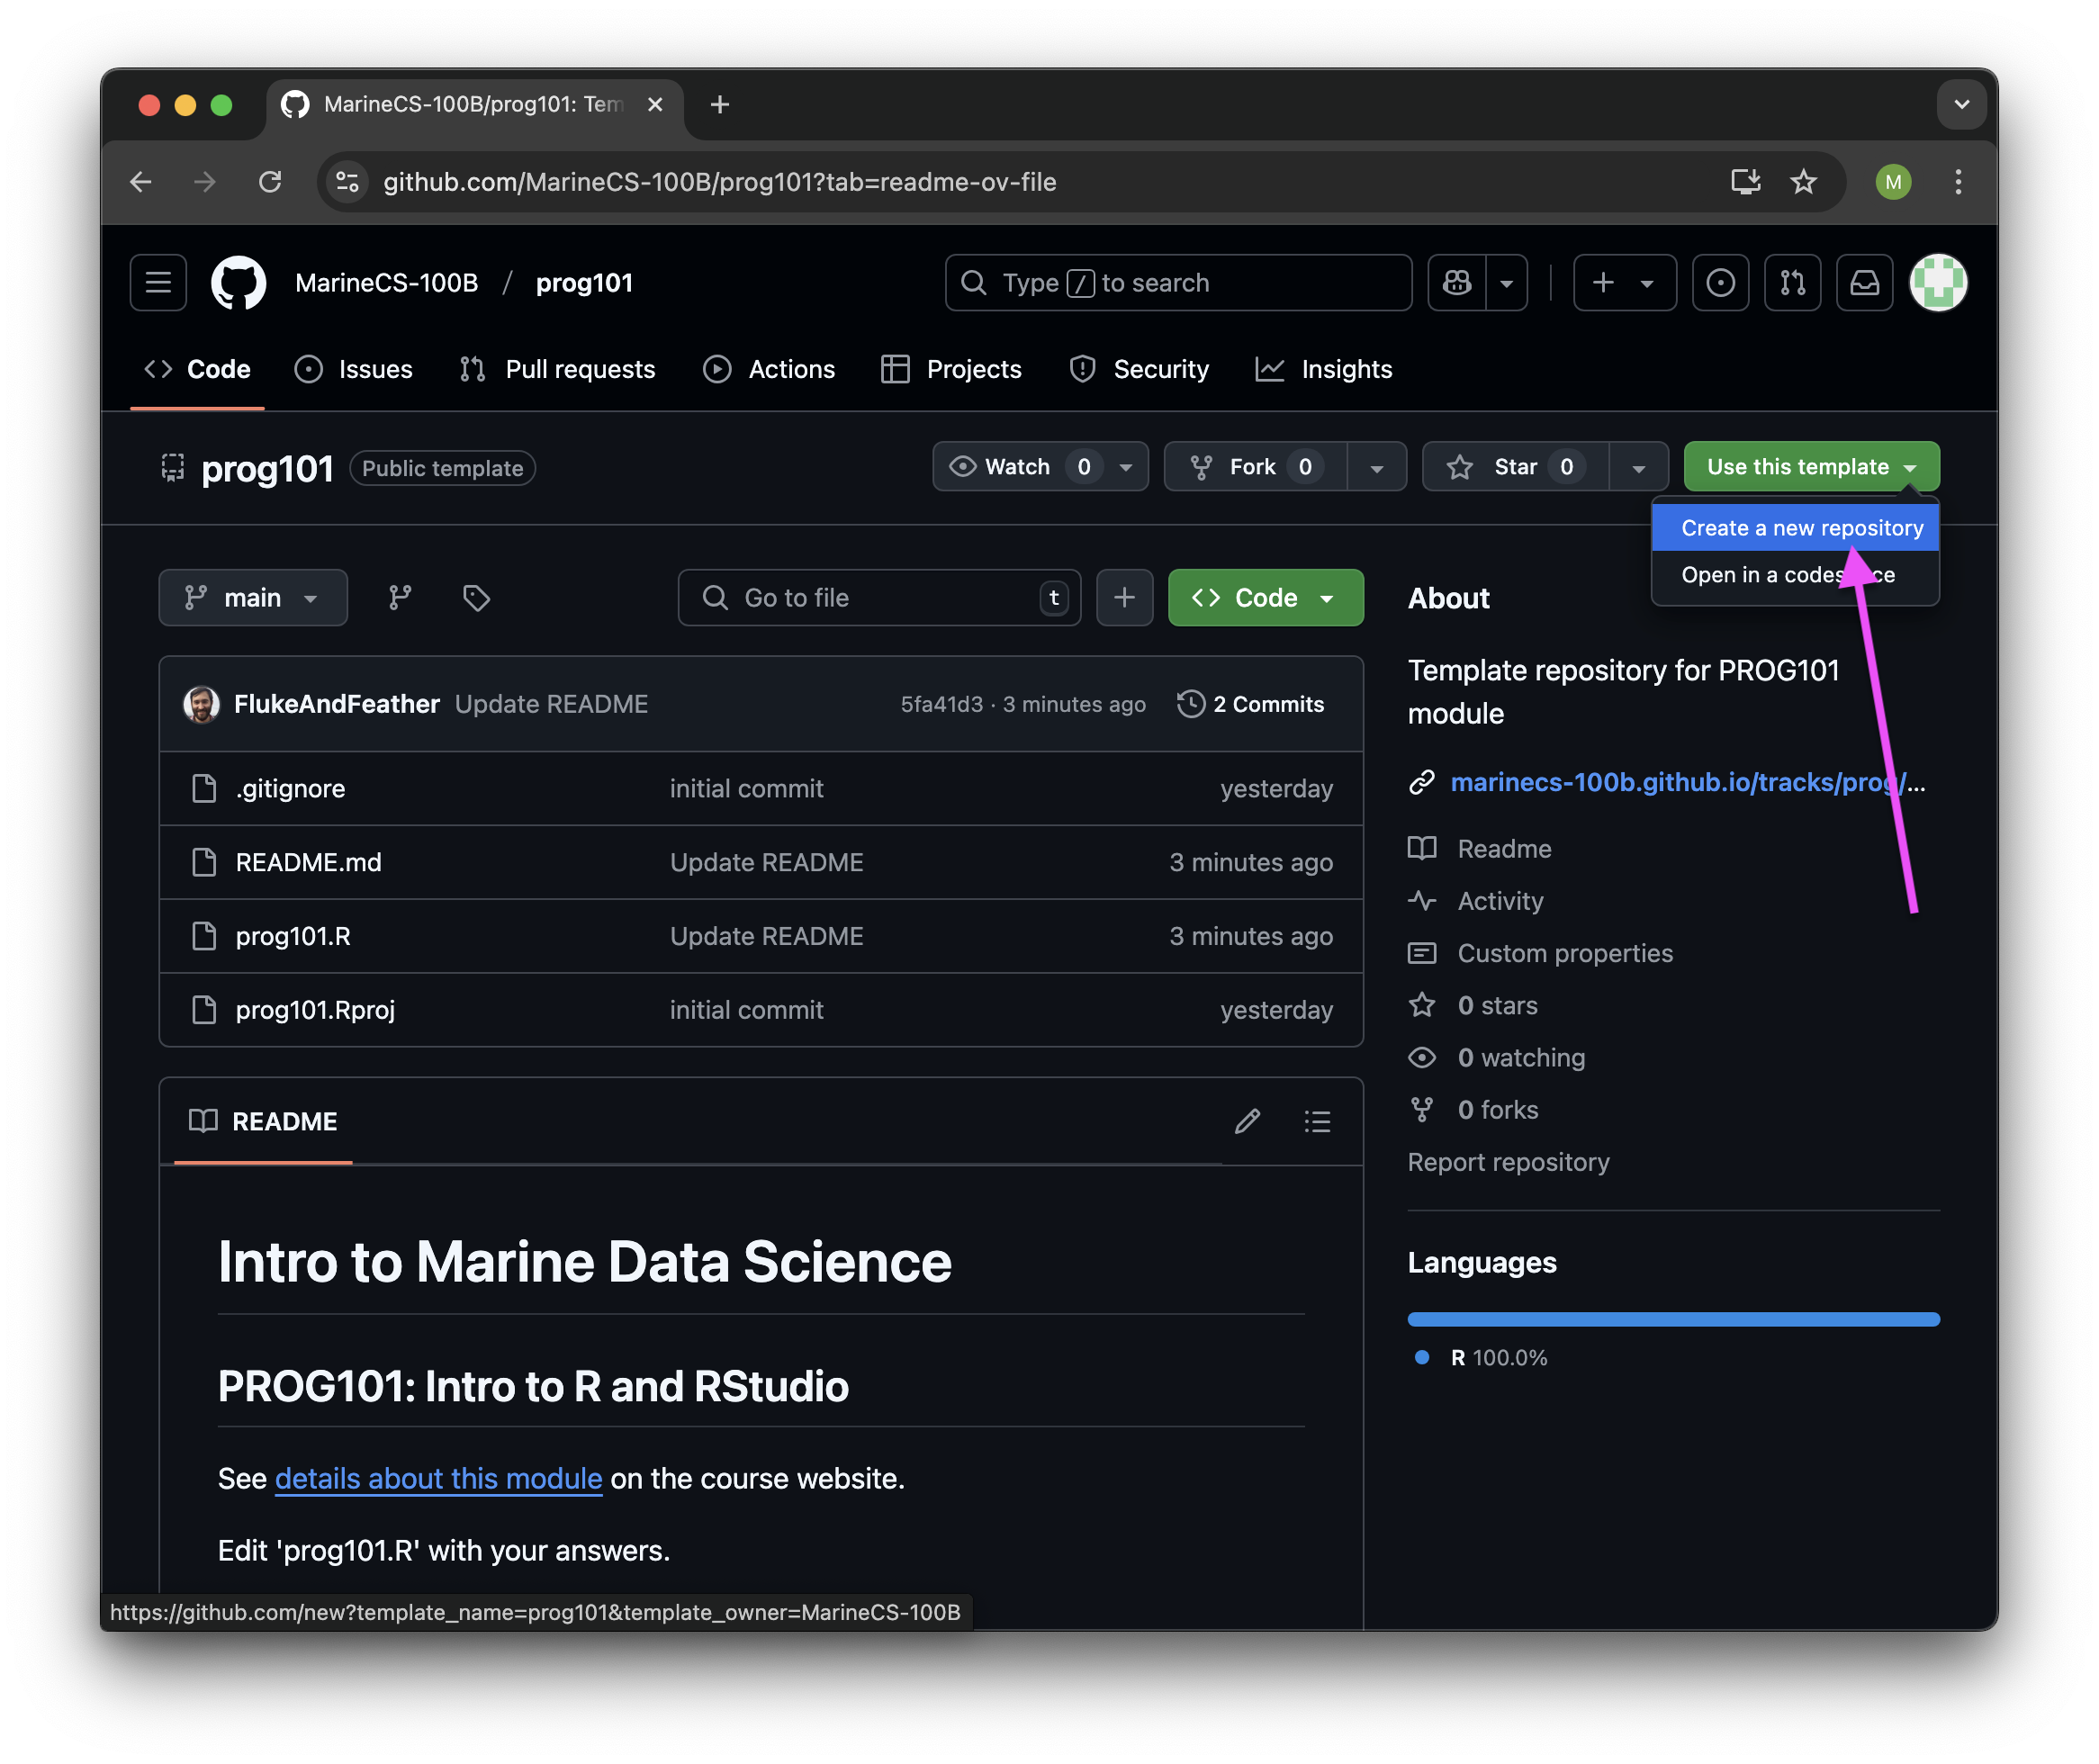Open the Chrome three-dot menu
Screen dimensions: 2099x1764
(1958, 182)
